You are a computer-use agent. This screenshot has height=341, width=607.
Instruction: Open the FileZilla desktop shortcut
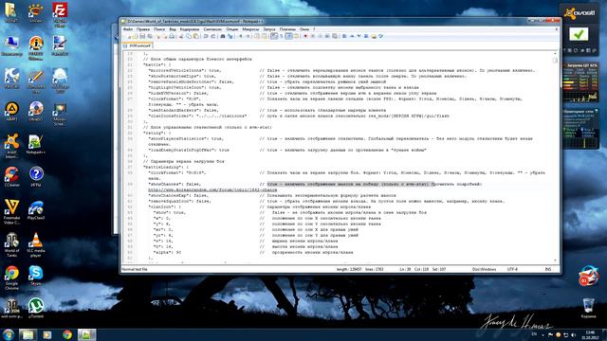60,15
